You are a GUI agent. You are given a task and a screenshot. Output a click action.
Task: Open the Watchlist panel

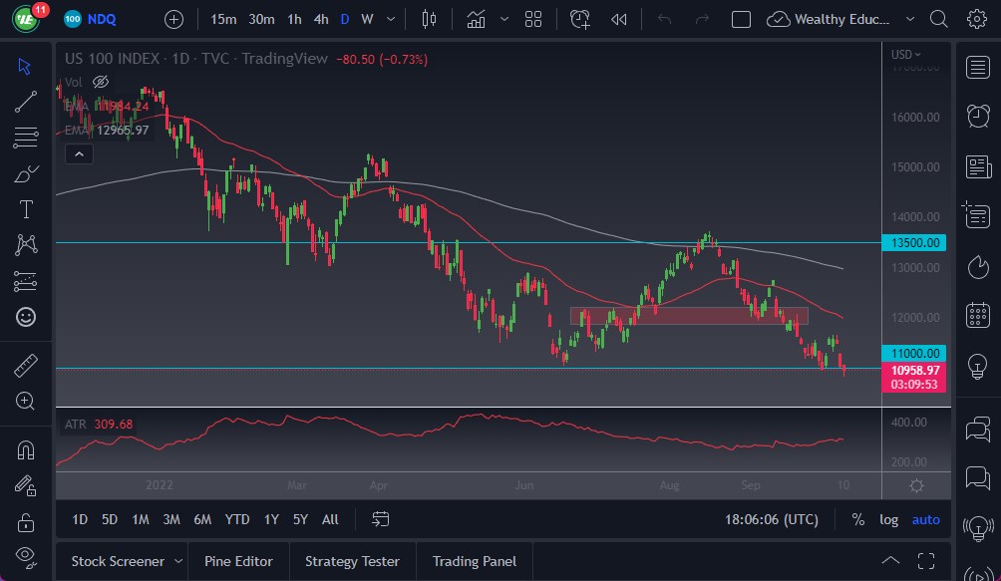click(x=978, y=68)
